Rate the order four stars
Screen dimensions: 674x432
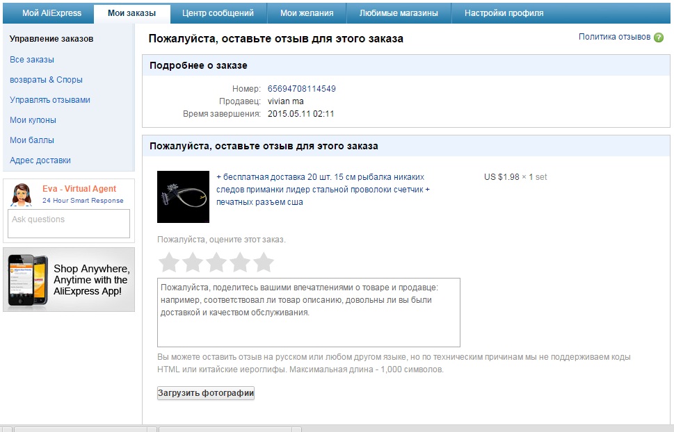point(240,263)
